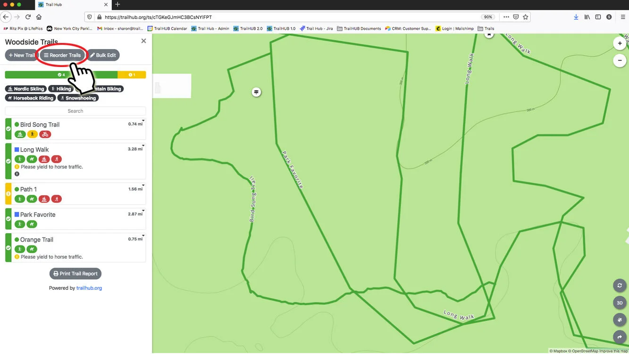This screenshot has height=354, width=629.
Task: Bookmark this page with star icon
Action: click(x=526, y=17)
